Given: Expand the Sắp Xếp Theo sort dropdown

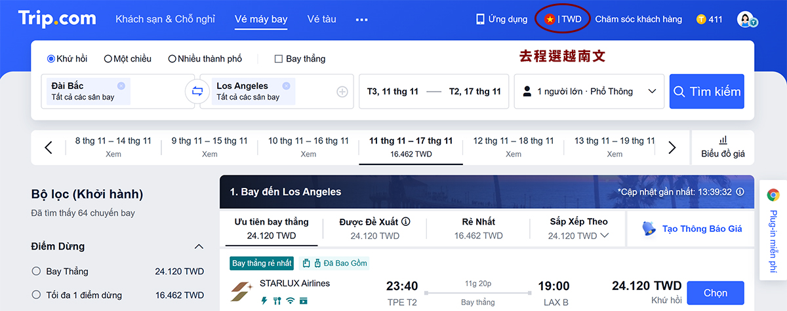Looking at the screenshot, I should pos(578,229).
